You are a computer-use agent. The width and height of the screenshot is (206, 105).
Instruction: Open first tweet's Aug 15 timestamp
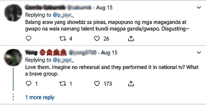pyautogui.click(x=104, y=8)
